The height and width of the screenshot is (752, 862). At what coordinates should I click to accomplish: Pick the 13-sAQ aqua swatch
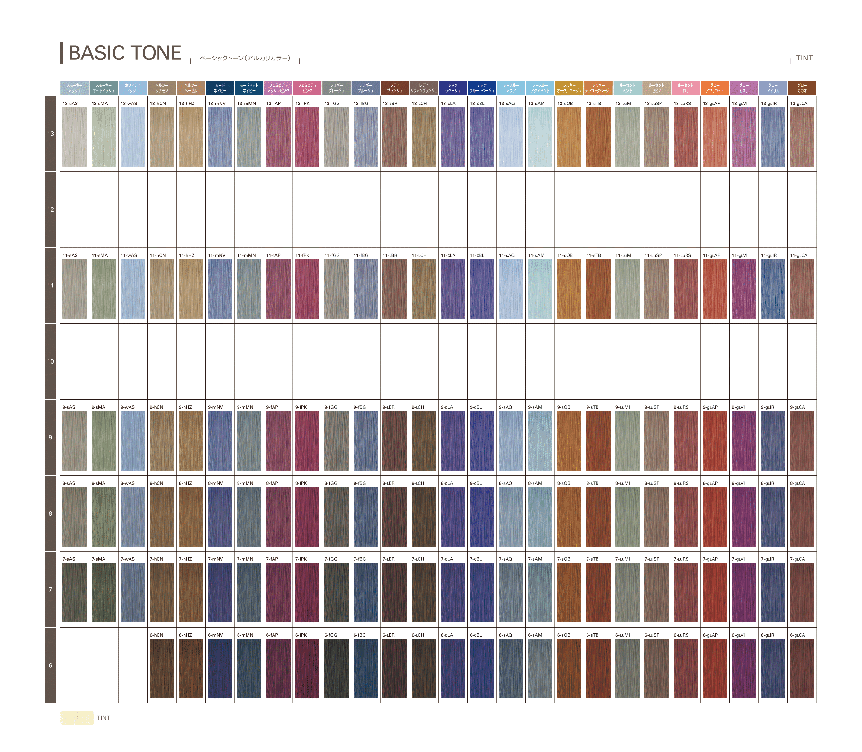point(511,137)
